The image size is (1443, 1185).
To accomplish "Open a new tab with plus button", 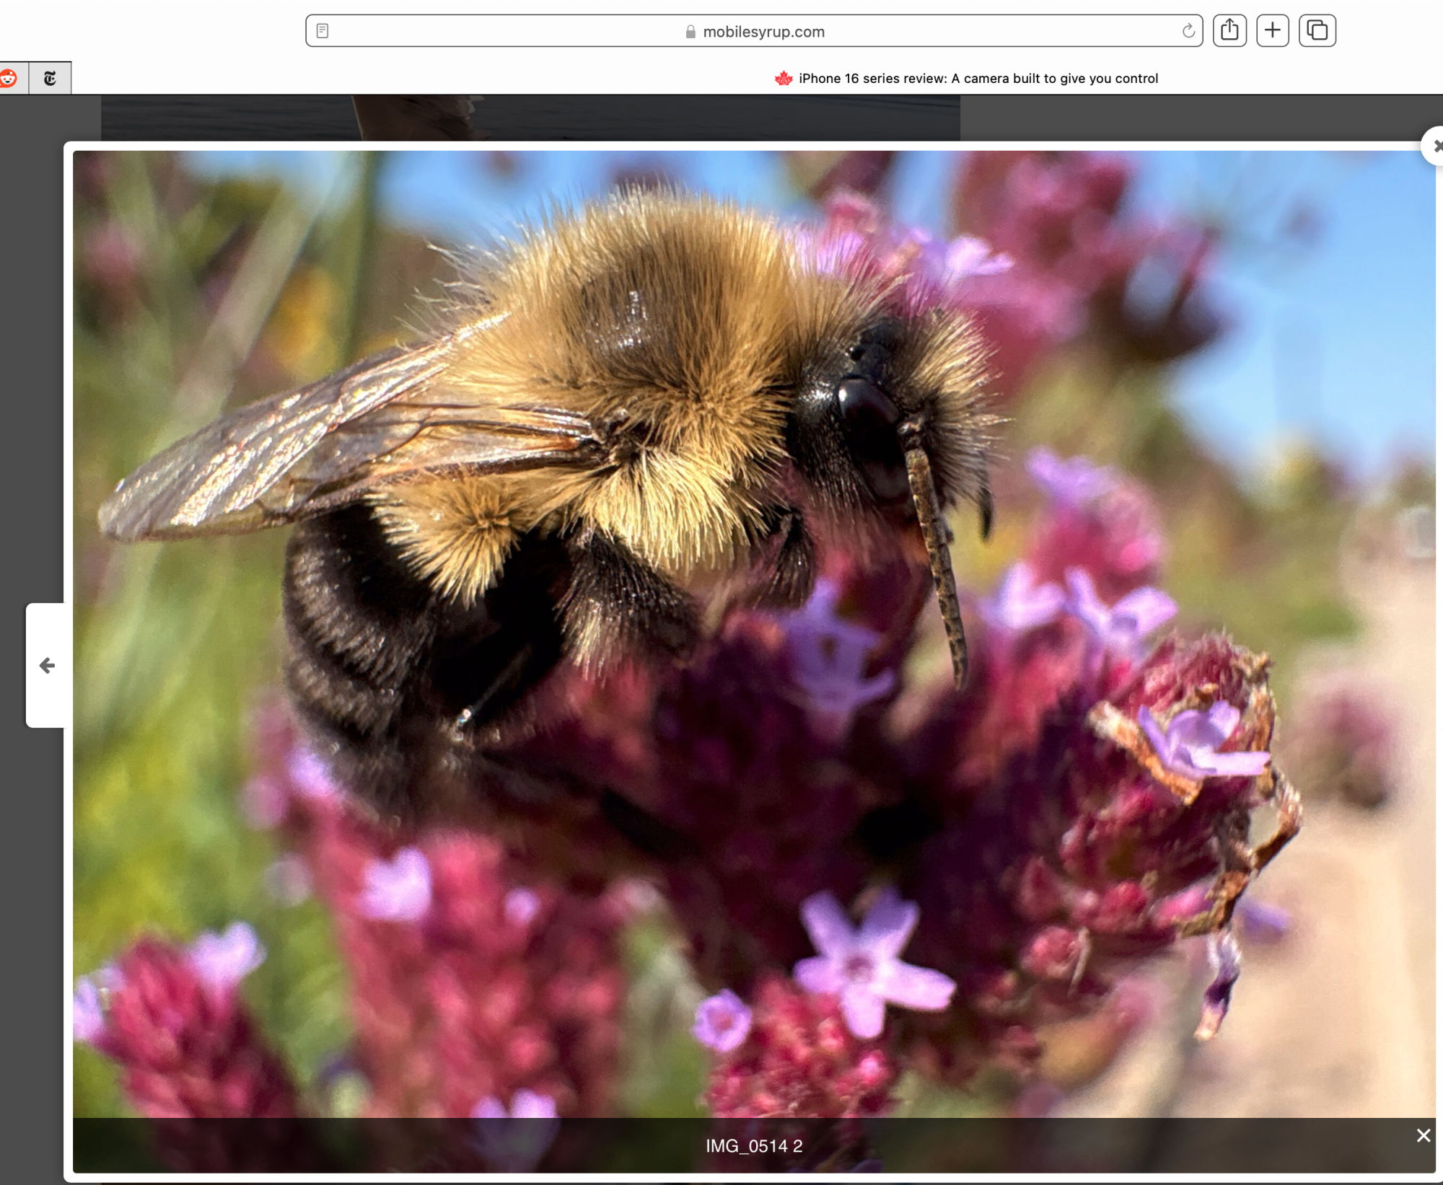I will pyautogui.click(x=1273, y=30).
